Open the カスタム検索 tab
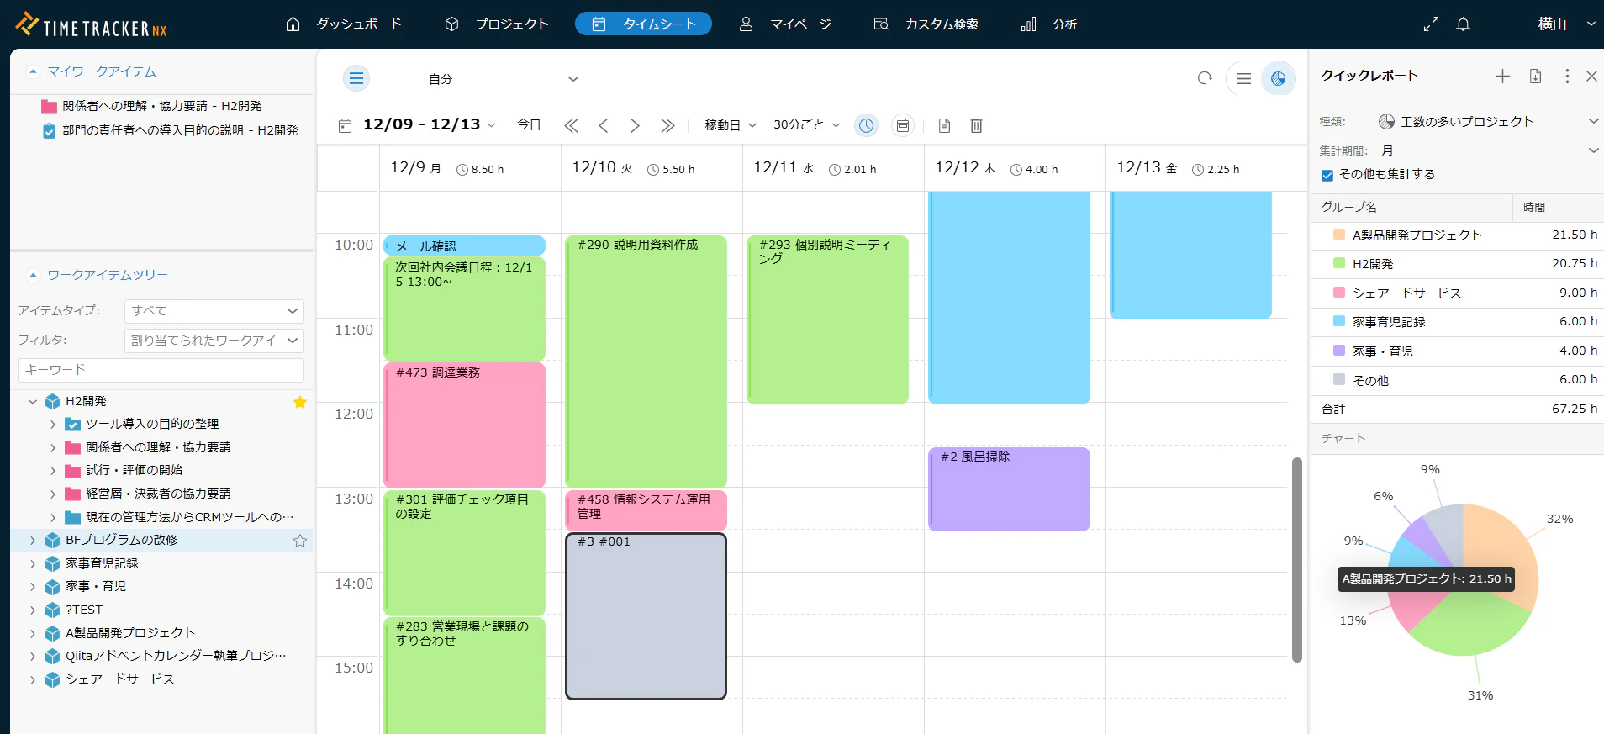 point(926,24)
